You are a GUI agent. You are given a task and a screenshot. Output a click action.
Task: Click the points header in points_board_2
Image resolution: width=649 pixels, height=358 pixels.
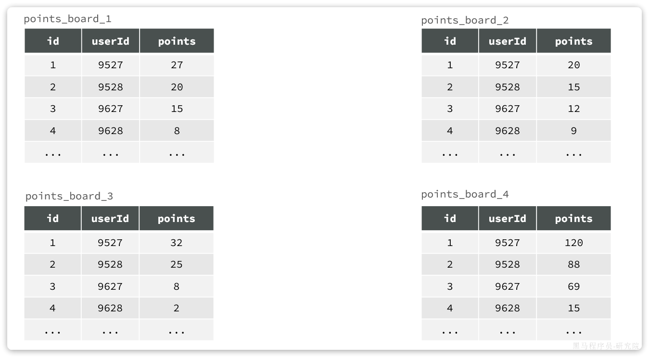coord(574,41)
